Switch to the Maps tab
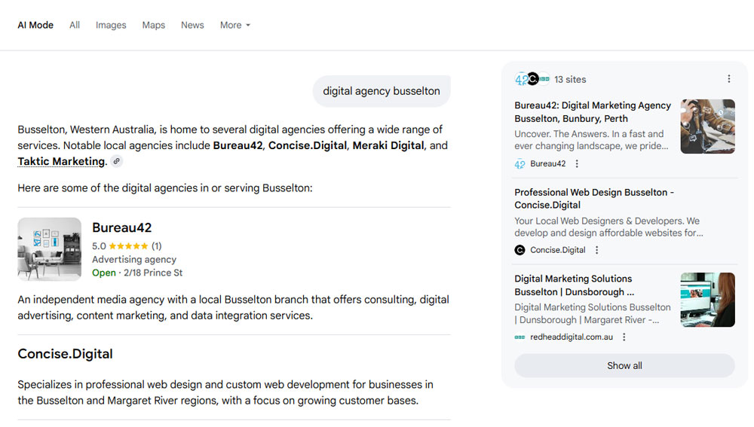This screenshot has width=754, height=427. [x=153, y=25]
